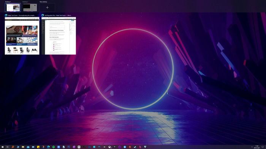Click the Show desktop sliver at taskbar end

click(266, 147)
